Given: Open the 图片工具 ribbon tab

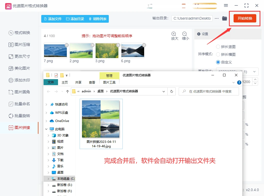Looking at the screenshot, I should tap(109, 82).
